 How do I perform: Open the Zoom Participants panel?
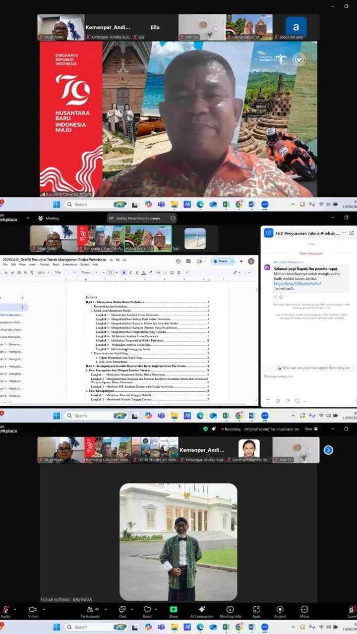tap(90, 610)
